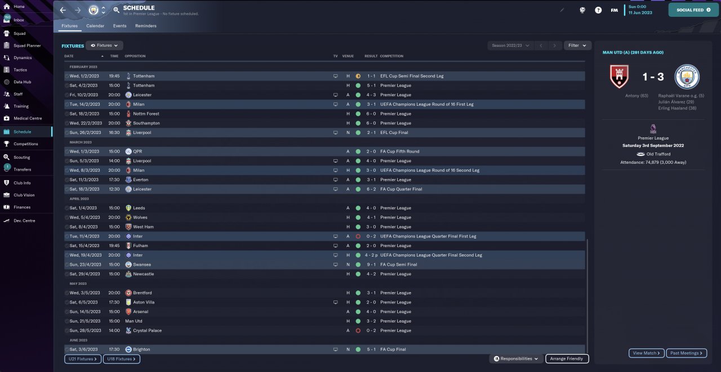Open Scouting in the sidebar
The image size is (721, 372).
(x=26, y=157)
